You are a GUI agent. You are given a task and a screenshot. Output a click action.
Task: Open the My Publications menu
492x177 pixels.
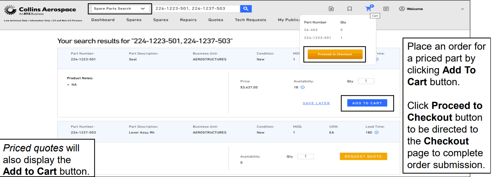(289, 20)
